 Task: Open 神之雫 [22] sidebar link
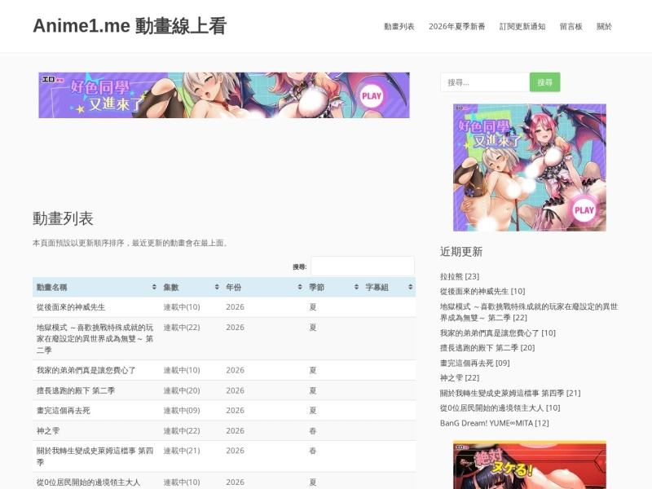tap(460, 377)
